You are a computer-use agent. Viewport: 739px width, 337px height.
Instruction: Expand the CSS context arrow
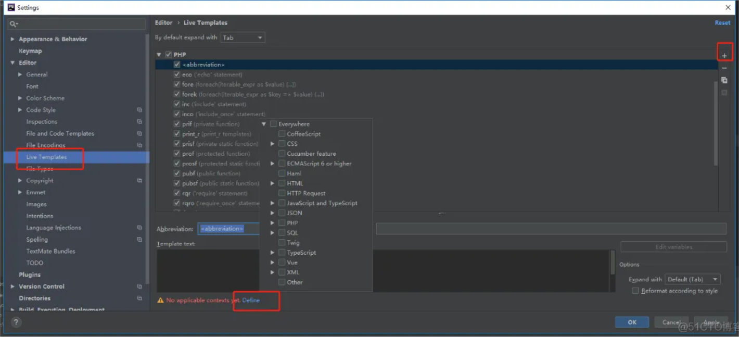point(272,144)
